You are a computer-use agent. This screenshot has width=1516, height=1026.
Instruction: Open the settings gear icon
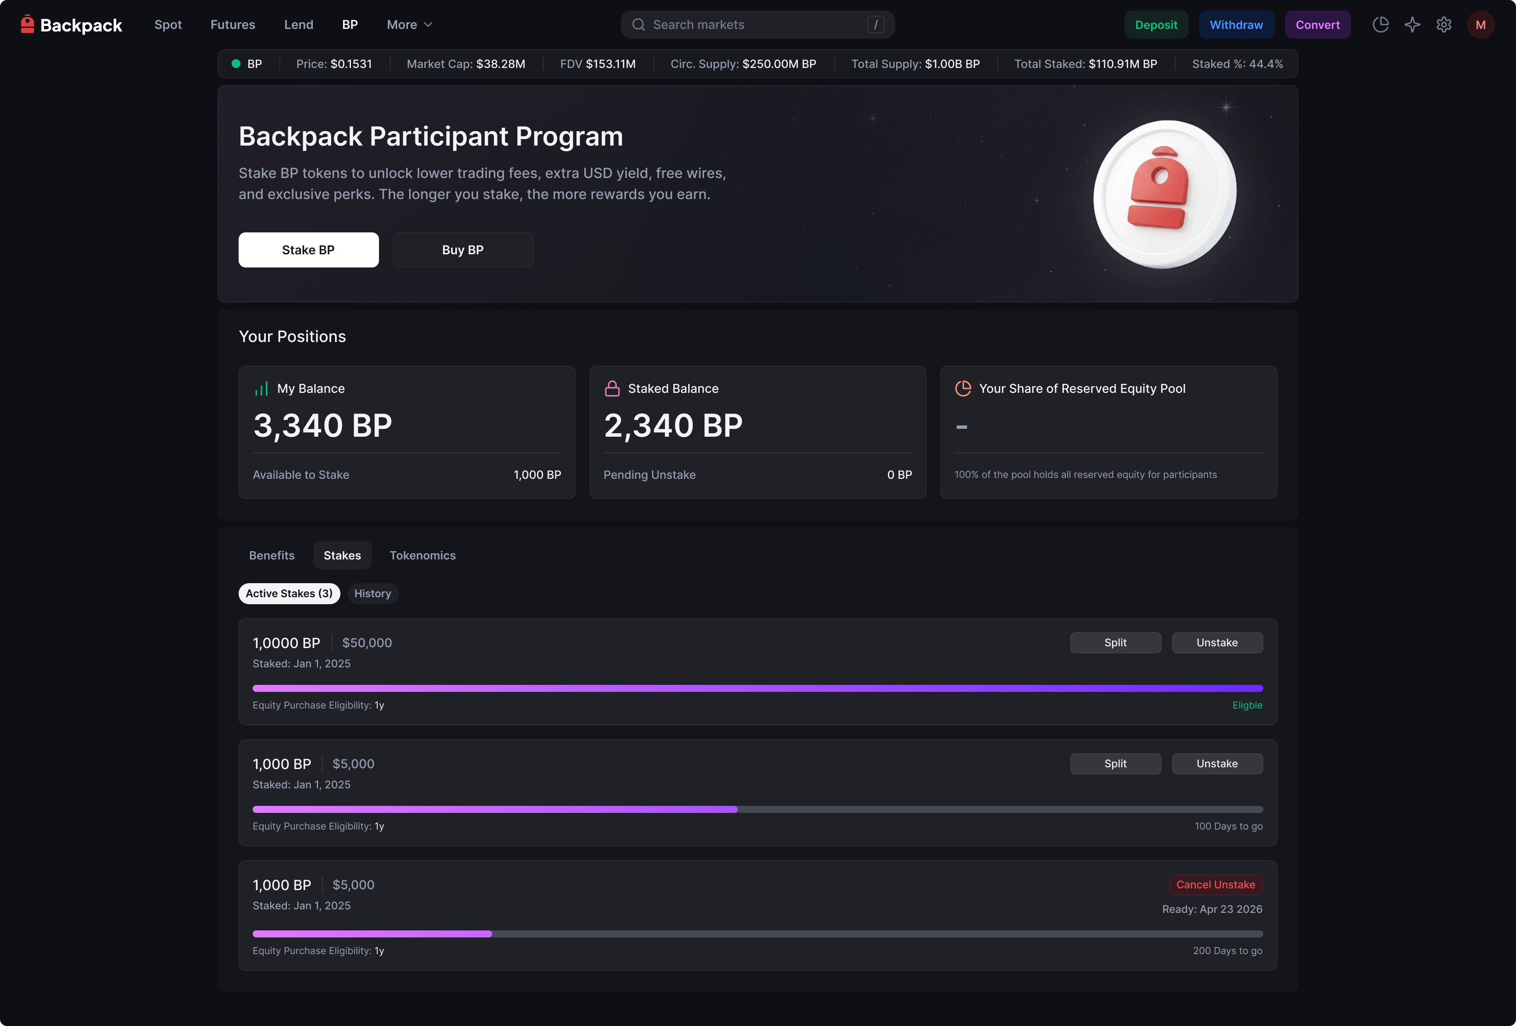pyautogui.click(x=1444, y=25)
